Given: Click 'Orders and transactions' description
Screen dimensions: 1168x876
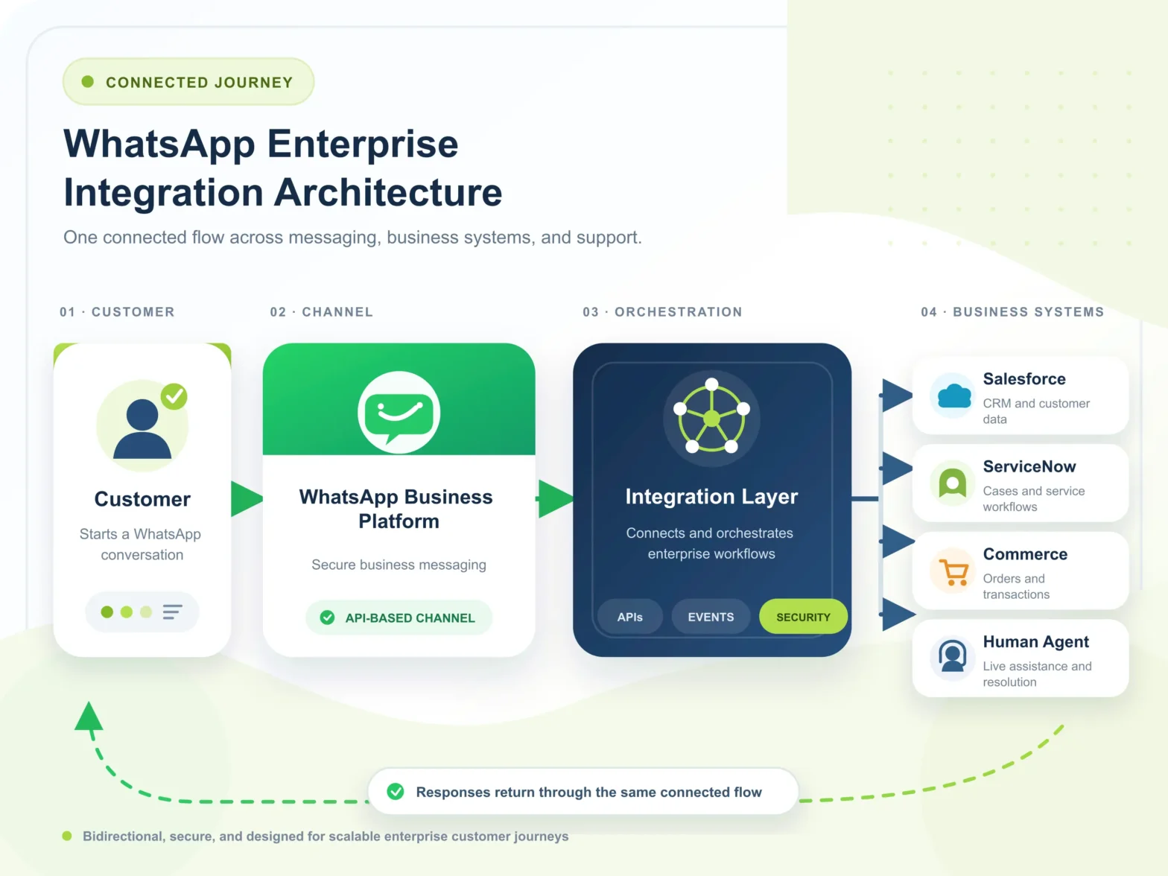Looking at the screenshot, I should tap(1016, 586).
